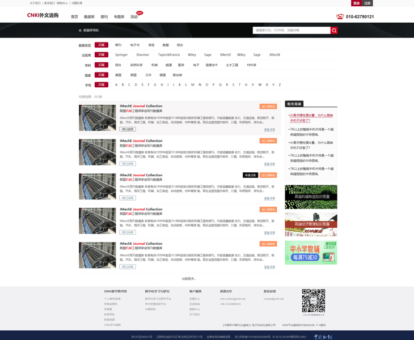Click the HOT badge on 活动
The width and height of the screenshot is (414, 340).
140,12
